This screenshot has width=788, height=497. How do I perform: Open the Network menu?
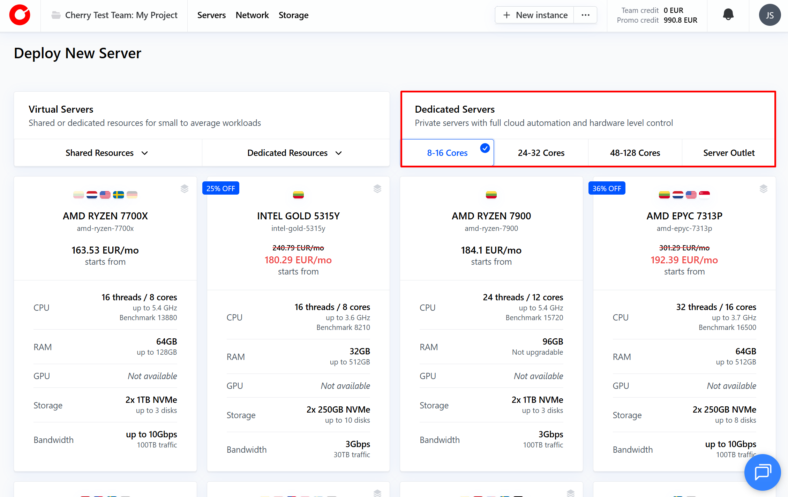(x=252, y=15)
